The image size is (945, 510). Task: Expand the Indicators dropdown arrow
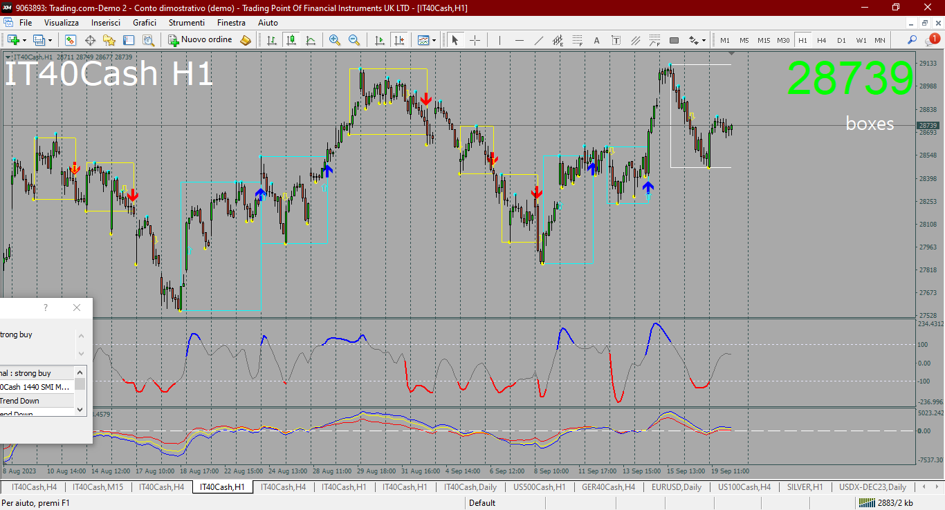(x=434, y=40)
